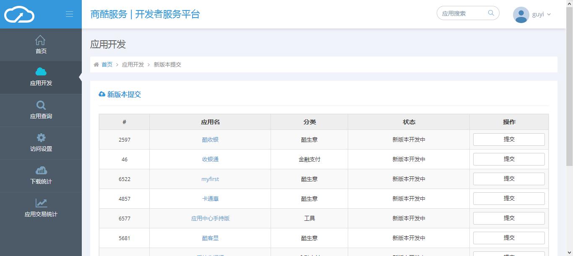This screenshot has height=256, width=573.
Task: Click the 应用名 column header
Action: point(210,122)
